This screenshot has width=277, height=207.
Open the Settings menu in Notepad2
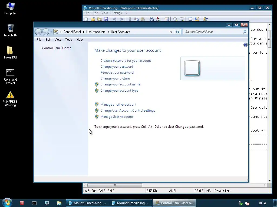pyautogui.click(x=117, y=13)
